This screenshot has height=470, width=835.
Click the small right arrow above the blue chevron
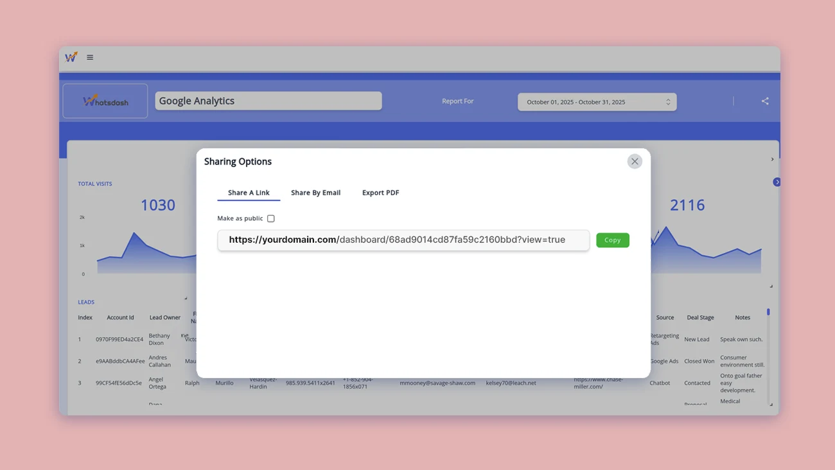772,159
